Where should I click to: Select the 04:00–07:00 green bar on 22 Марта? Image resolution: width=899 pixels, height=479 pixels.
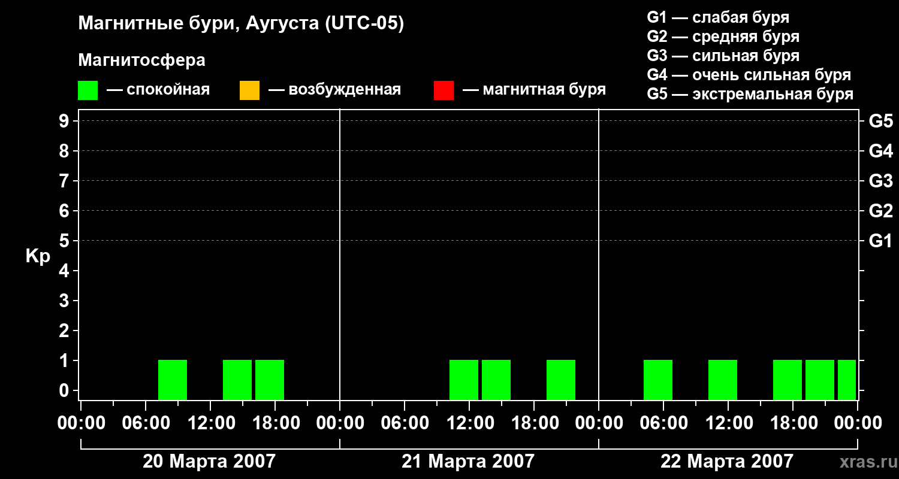pos(658,380)
